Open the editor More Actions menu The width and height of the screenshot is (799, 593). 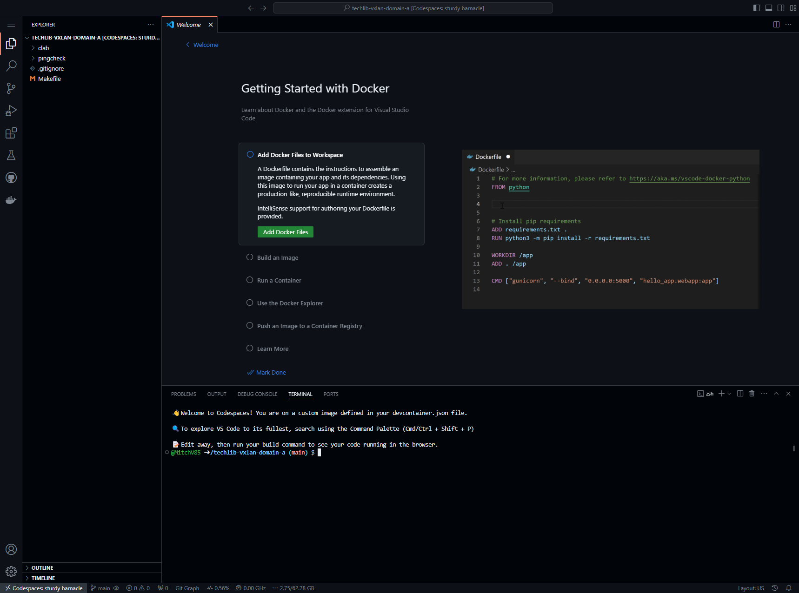(788, 25)
